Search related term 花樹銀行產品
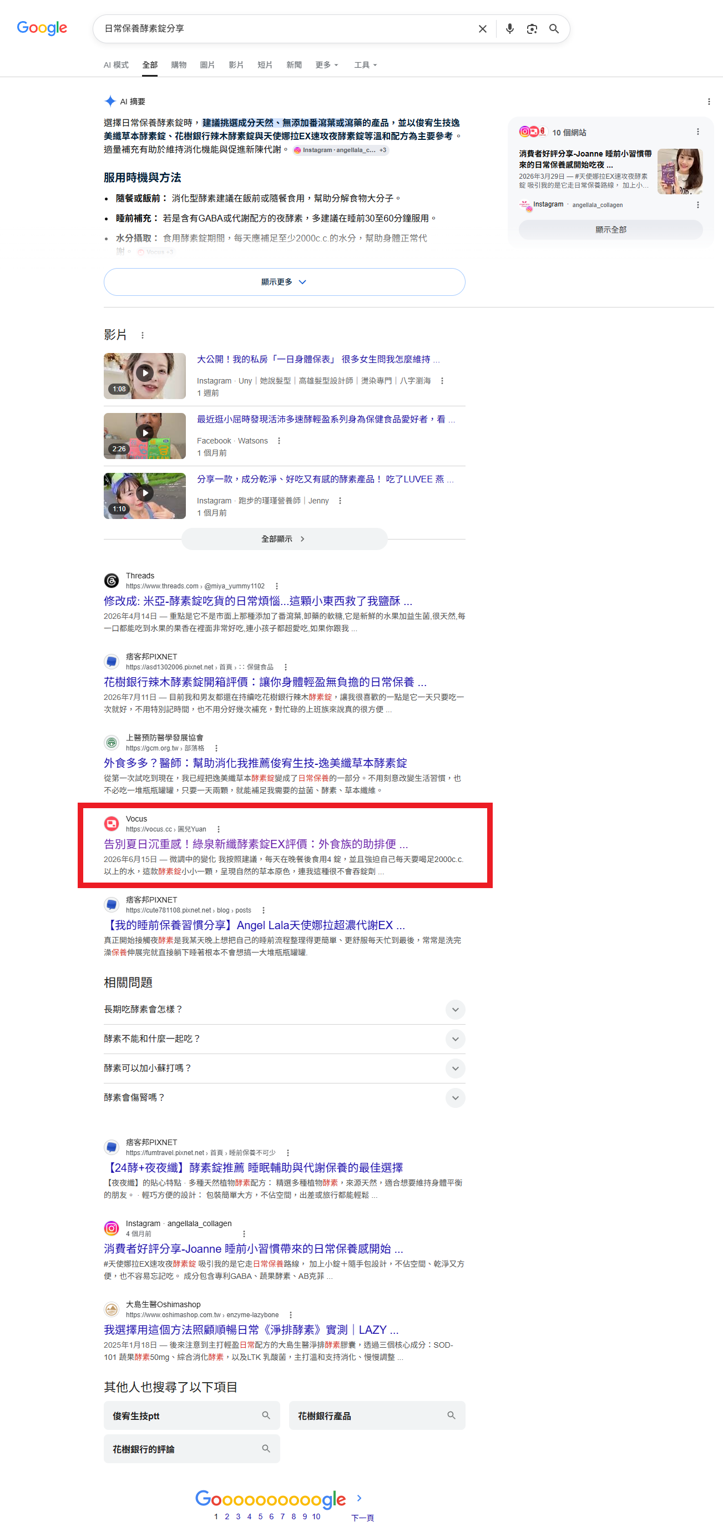723x1527 pixels. tap(377, 1415)
